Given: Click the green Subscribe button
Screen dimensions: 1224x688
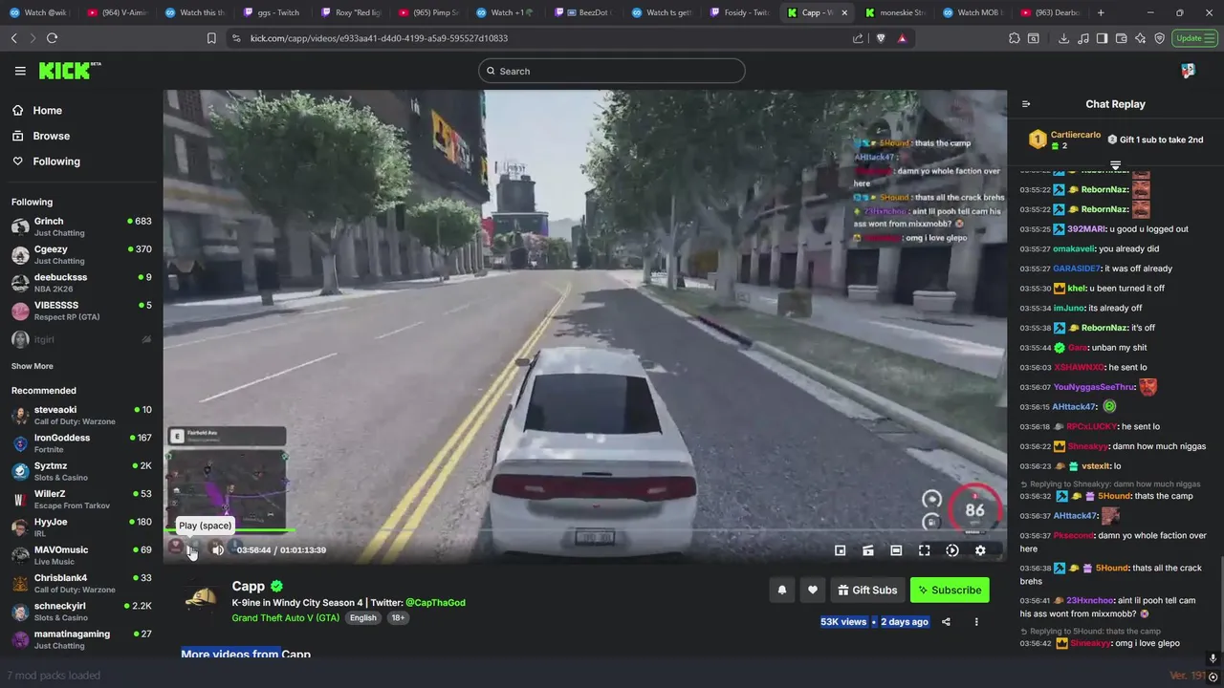Looking at the screenshot, I should [950, 591].
